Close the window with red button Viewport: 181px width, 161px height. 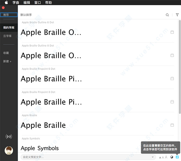coord(3,8)
